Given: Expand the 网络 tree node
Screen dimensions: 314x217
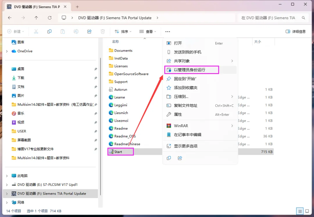Looking at the screenshot, I should tap(7, 202).
